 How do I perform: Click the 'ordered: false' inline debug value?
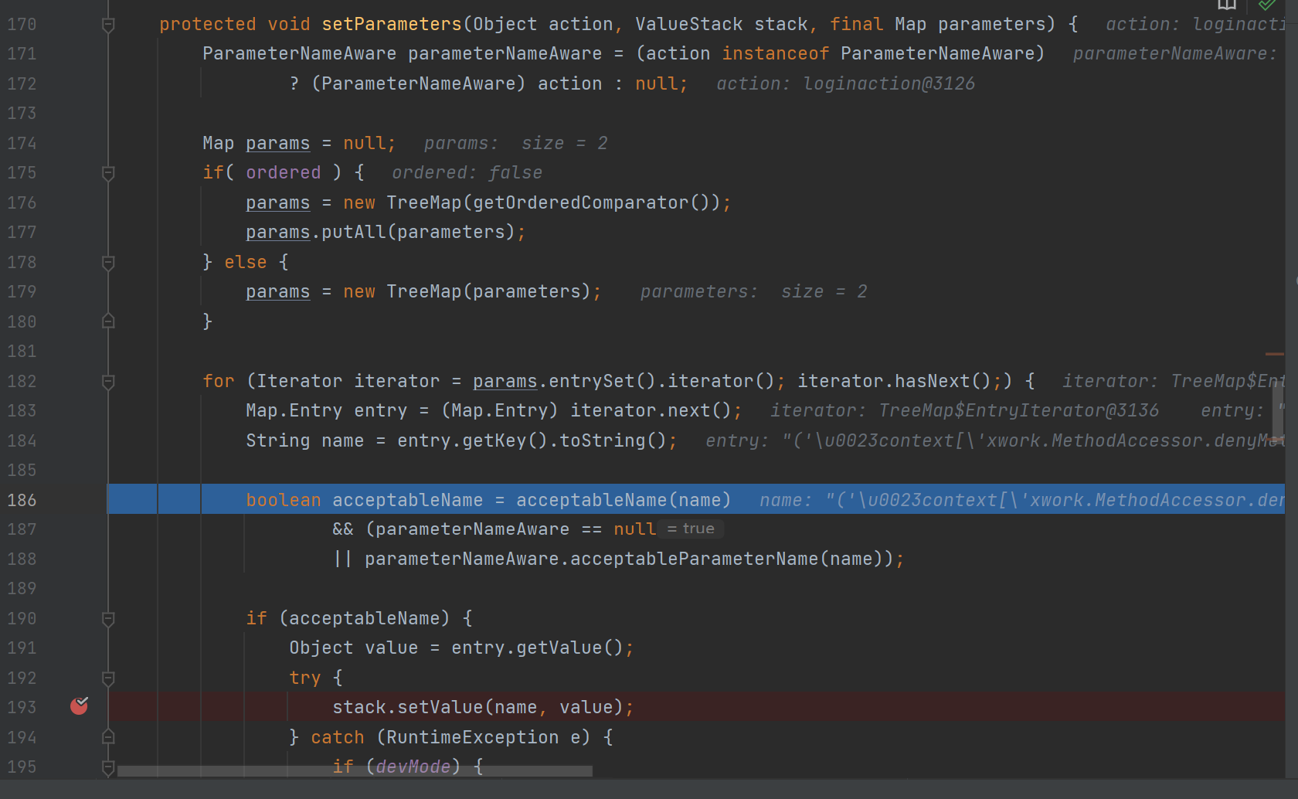tap(467, 172)
